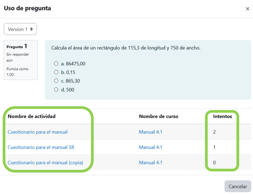Open Cuestionario para el manual link

pos(38,132)
